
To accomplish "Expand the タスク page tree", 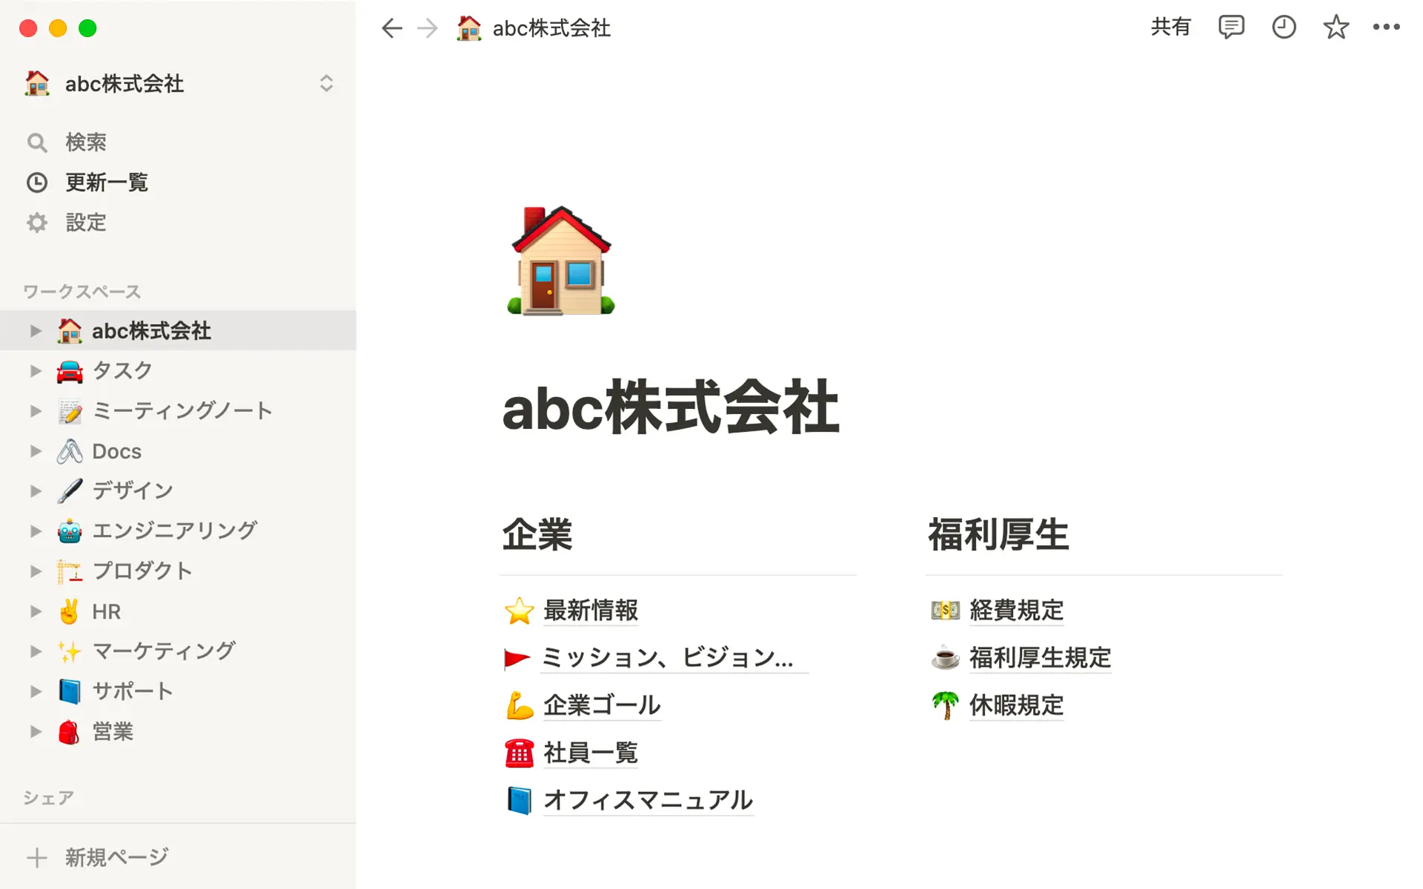I will point(35,370).
